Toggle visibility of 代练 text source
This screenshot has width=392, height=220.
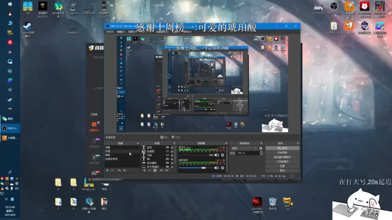(x=168, y=155)
